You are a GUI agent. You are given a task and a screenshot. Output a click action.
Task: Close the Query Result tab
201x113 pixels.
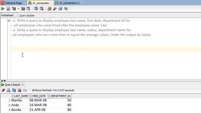pyautogui.click(x=23, y=84)
